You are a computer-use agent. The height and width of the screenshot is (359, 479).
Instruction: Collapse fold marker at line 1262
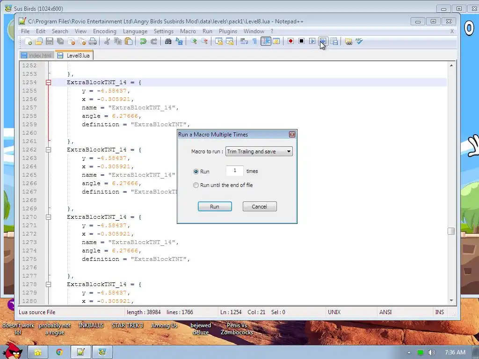(x=48, y=150)
